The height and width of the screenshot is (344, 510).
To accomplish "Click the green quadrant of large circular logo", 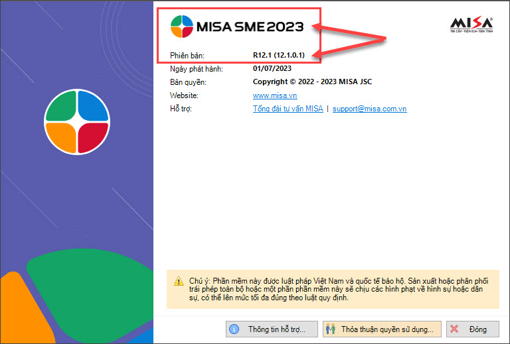I will 61,106.
